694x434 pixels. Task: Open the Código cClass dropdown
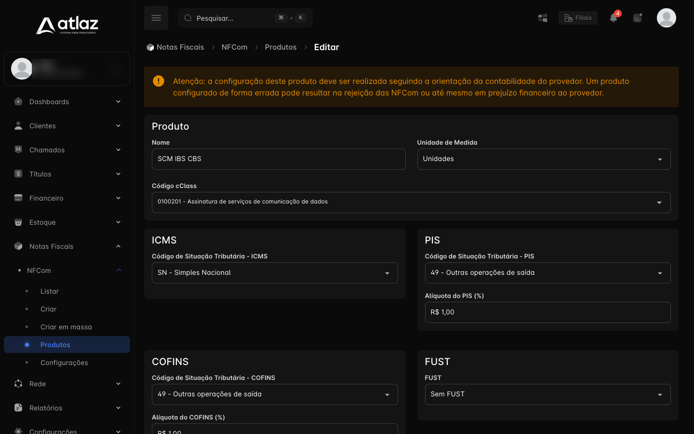(411, 203)
